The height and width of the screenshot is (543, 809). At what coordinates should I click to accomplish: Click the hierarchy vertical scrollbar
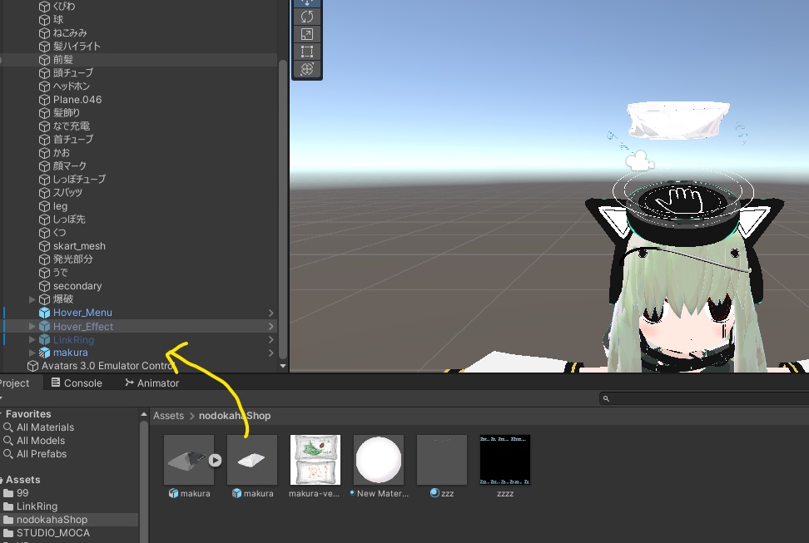283,209
